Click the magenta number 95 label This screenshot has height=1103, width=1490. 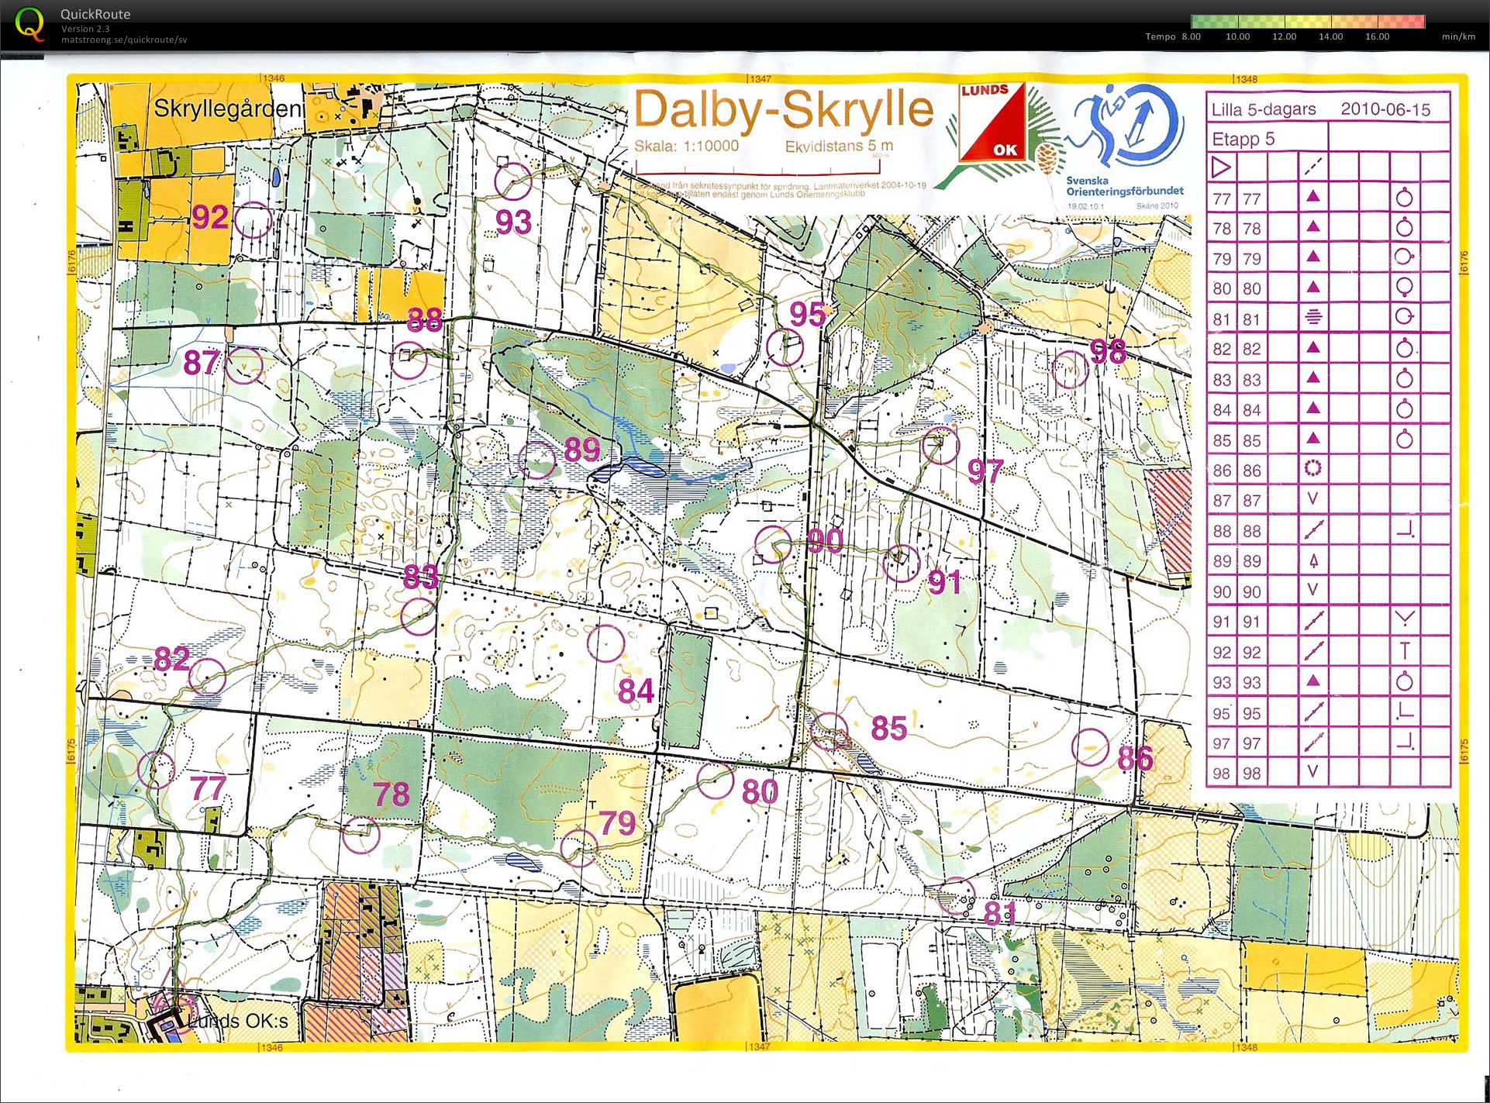point(806,315)
